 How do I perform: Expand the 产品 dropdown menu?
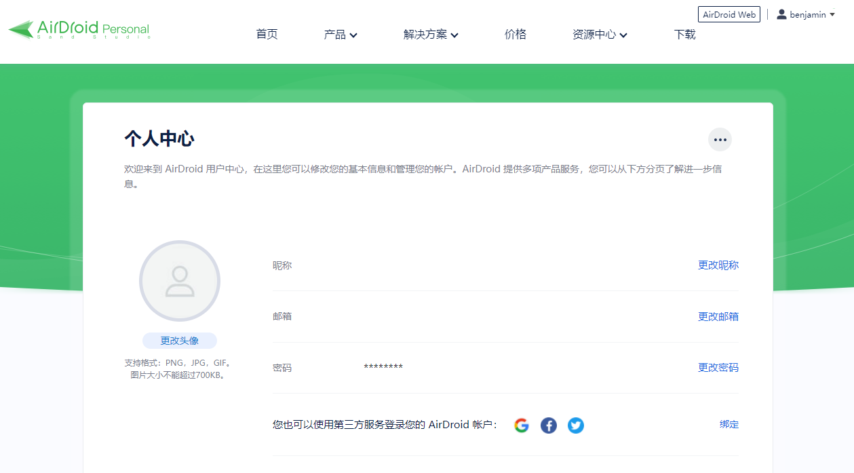[x=341, y=35]
